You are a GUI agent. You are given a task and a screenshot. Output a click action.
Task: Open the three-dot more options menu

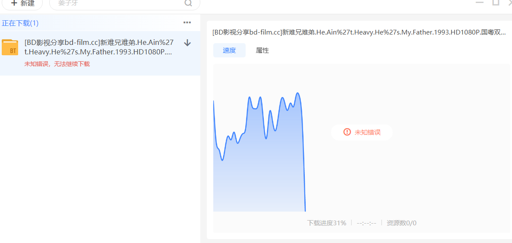pos(187,23)
